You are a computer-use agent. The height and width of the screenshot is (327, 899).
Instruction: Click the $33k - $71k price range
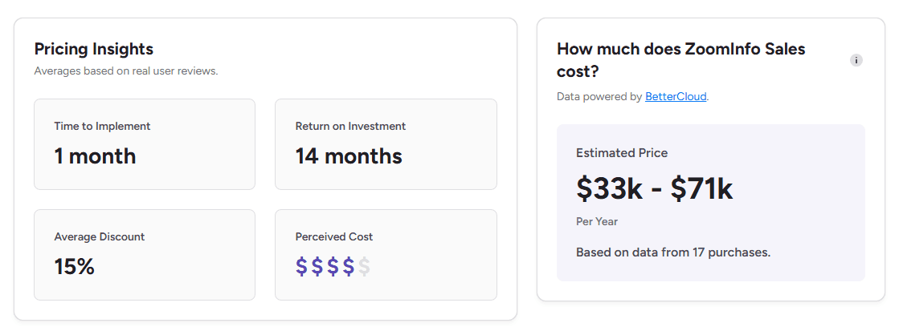[x=654, y=188]
